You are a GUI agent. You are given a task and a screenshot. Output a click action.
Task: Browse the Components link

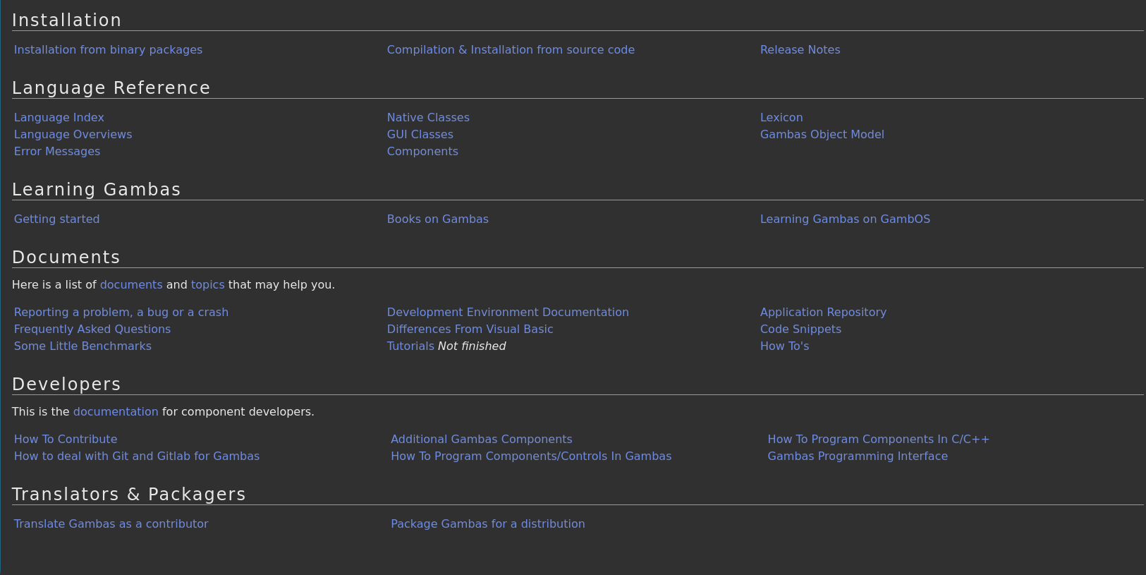click(422, 152)
